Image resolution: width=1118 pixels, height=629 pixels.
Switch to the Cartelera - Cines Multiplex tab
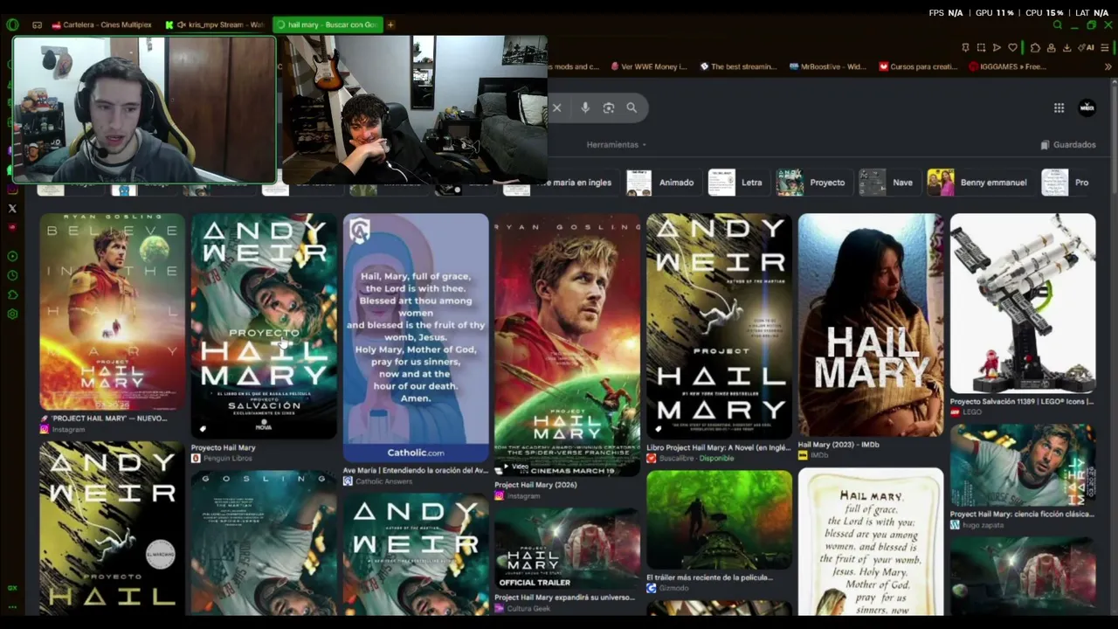[x=104, y=24]
